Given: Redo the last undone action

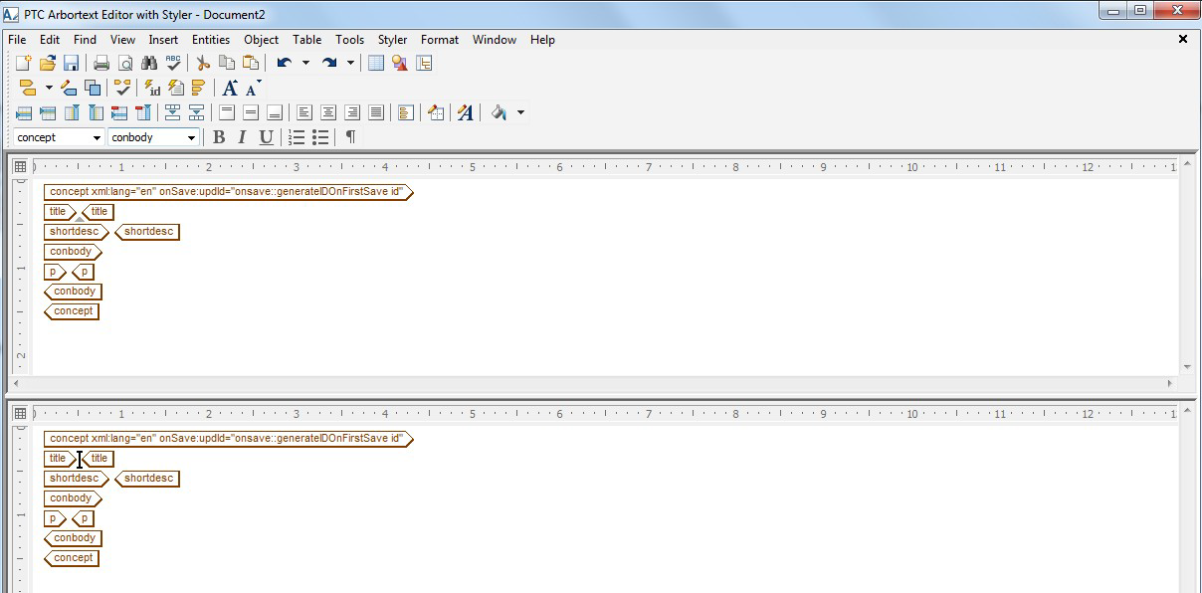Looking at the screenshot, I should tap(329, 63).
